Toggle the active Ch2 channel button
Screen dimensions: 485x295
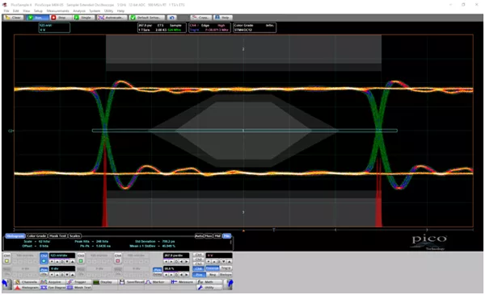[x=44, y=258]
